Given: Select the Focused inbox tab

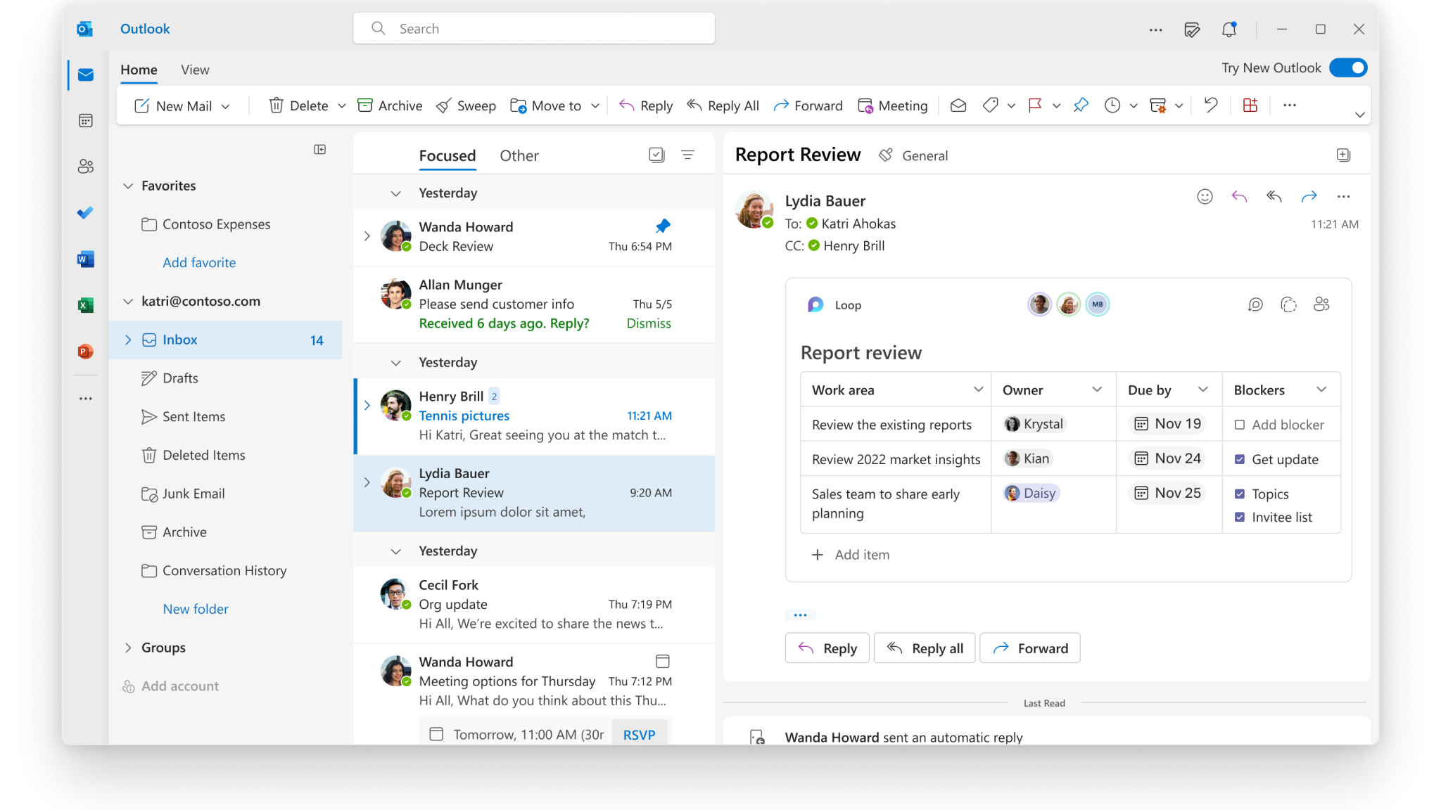Looking at the screenshot, I should [447, 155].
